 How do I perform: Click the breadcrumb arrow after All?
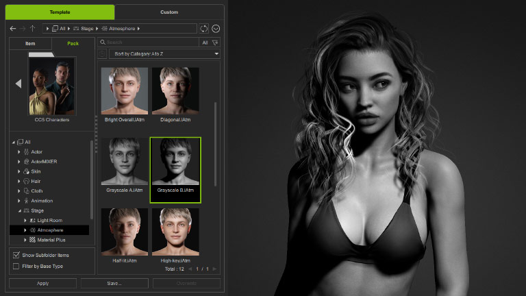point(68,29)
